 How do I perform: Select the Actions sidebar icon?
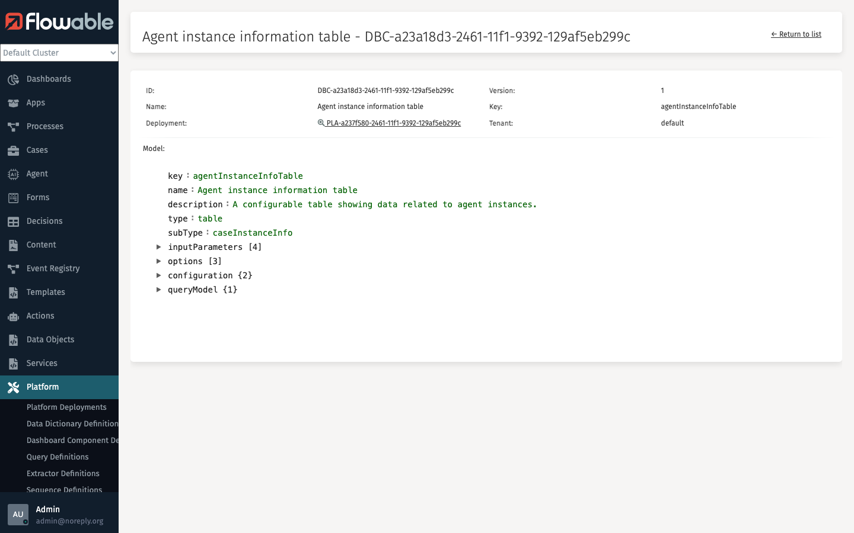click(x=14, y=316)
